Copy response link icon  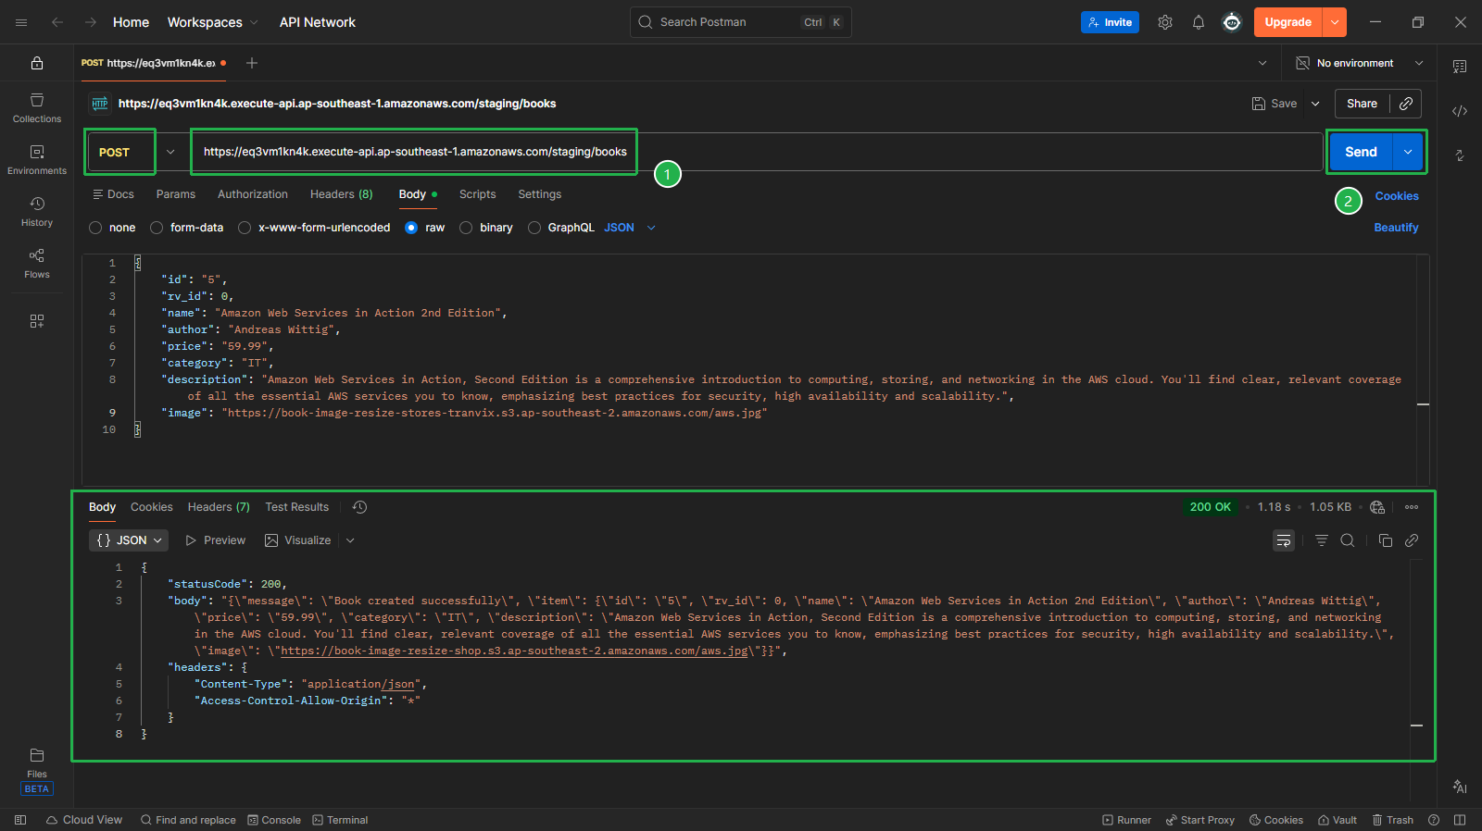click(1412, 540)
